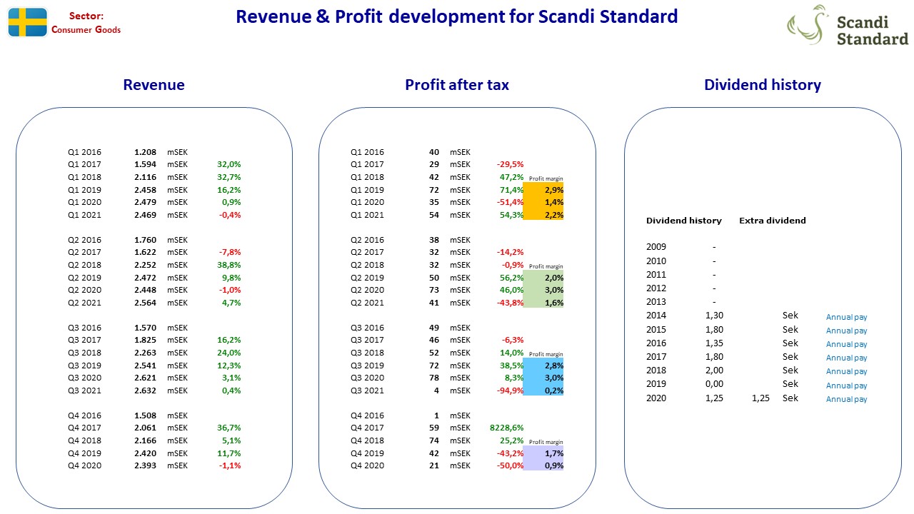
Task: Click Q4 2020 revenue growth -1,1%
Action: click(229, 465)
